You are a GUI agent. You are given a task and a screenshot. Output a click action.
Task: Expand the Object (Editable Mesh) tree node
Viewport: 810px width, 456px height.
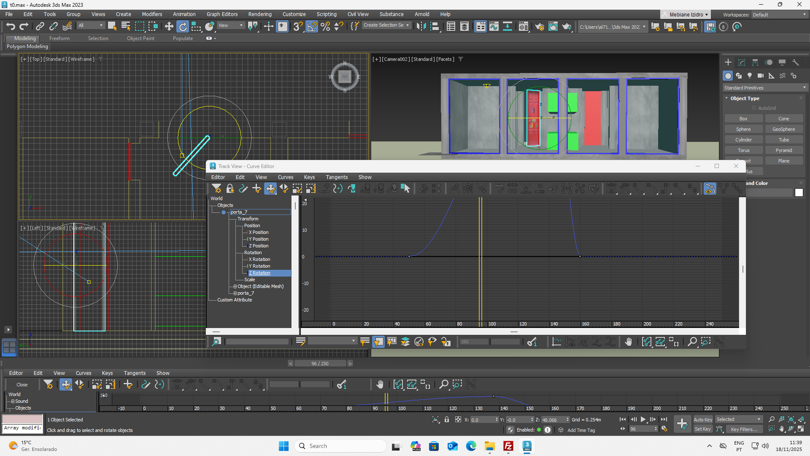click(x=235, y=286)
